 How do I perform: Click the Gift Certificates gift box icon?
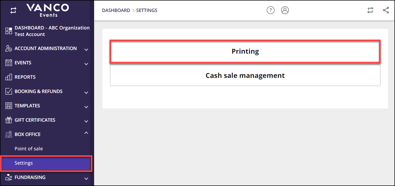[9, 120]
